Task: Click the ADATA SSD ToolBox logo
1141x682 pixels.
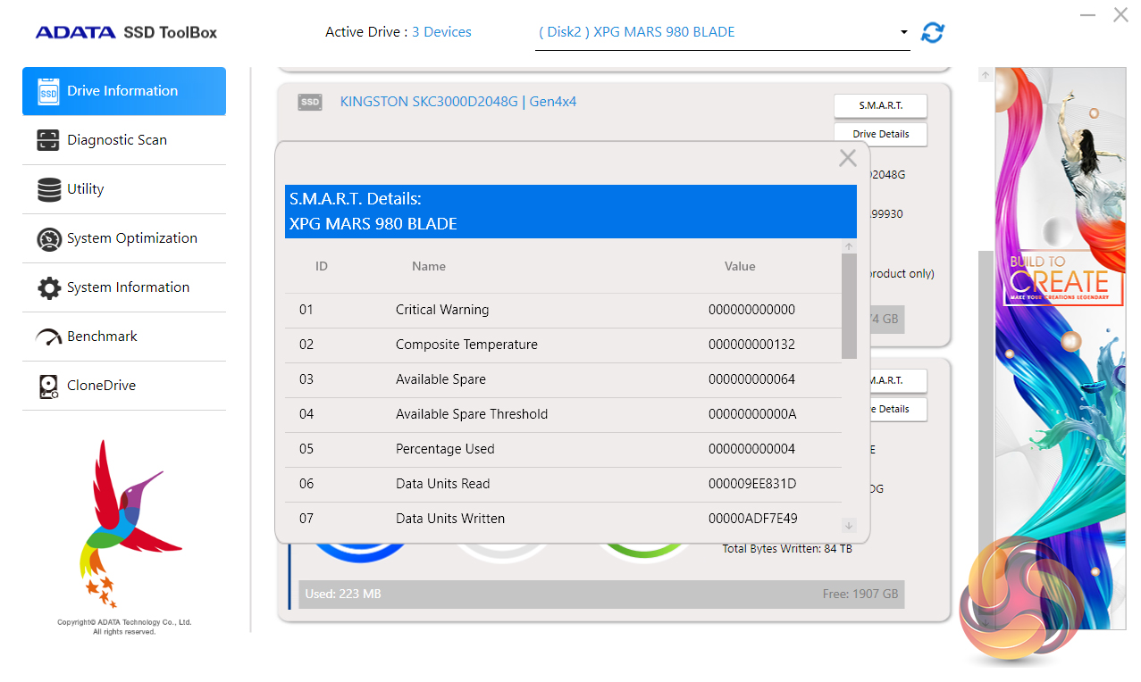Action: [x=126, y=32]
